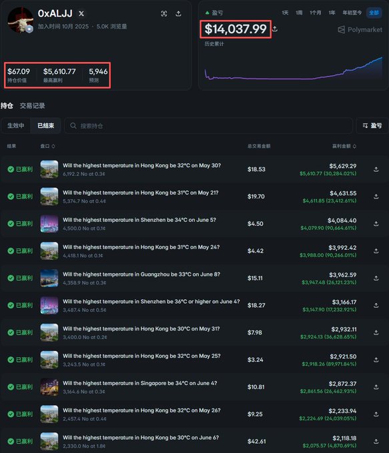
Task: Open the 0xALJJ profile avatar
Action: 20,20
